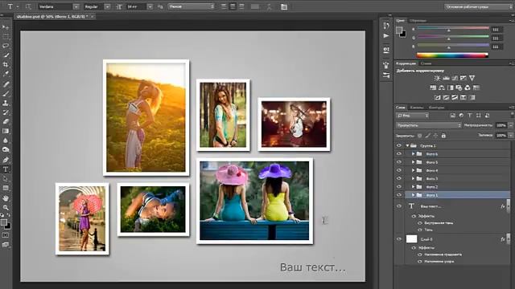Select the Pen tool
The image size is (515, 289).
click(x=6, y=160)
